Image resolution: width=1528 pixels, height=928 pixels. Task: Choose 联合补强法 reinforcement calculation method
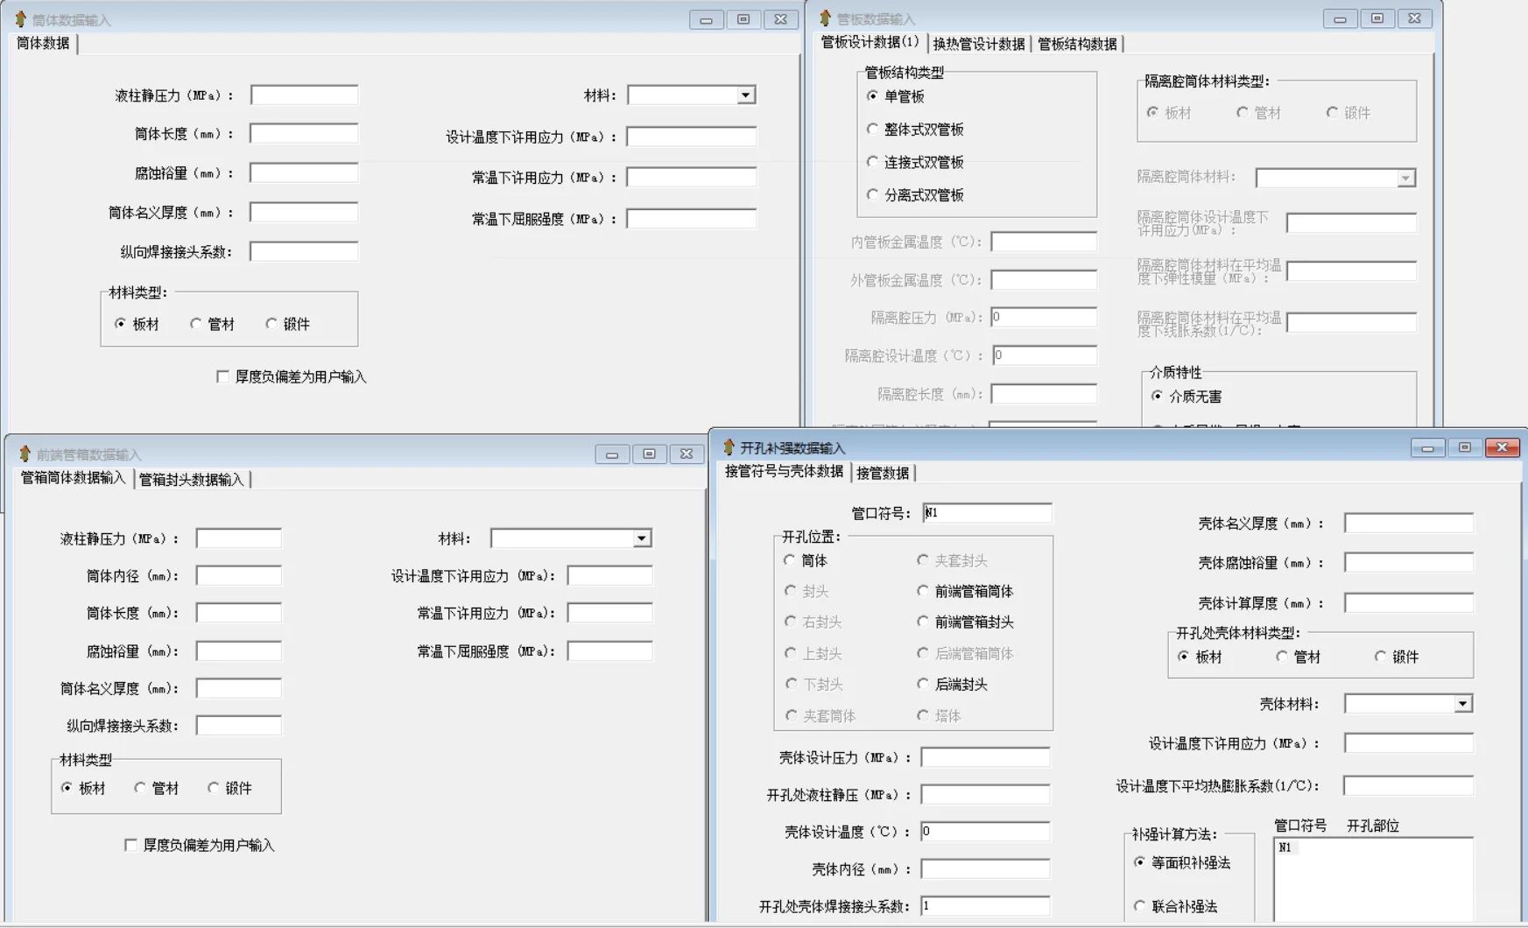tap(1139, 906)
